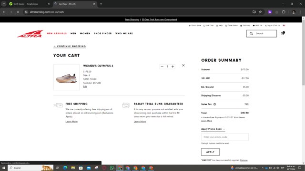Go forward in browser history
Screen dimensions: 305x171
pyautogui.click(x=11, y=12)
